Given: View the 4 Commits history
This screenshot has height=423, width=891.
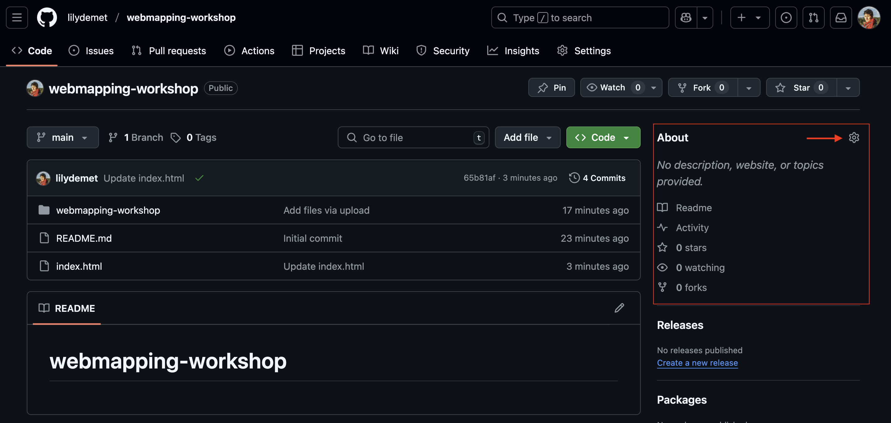Looking at the screenshot, I should pos(597,178).
